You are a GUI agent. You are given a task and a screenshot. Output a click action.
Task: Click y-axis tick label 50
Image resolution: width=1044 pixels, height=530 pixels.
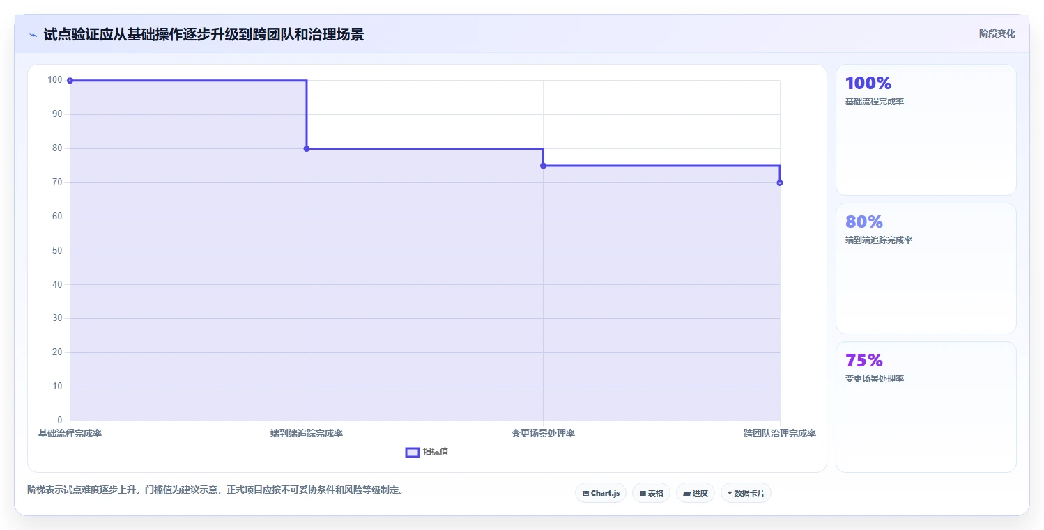tap(57, 251)
